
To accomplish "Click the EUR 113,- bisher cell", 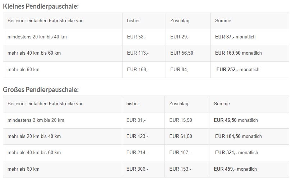I will tap(138, 53).
